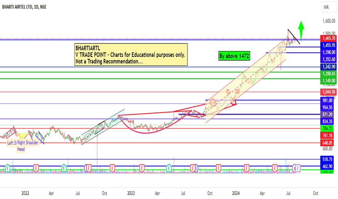Click the green earnings marker near November 2021

pyautogui.click(x=8, y=168)
